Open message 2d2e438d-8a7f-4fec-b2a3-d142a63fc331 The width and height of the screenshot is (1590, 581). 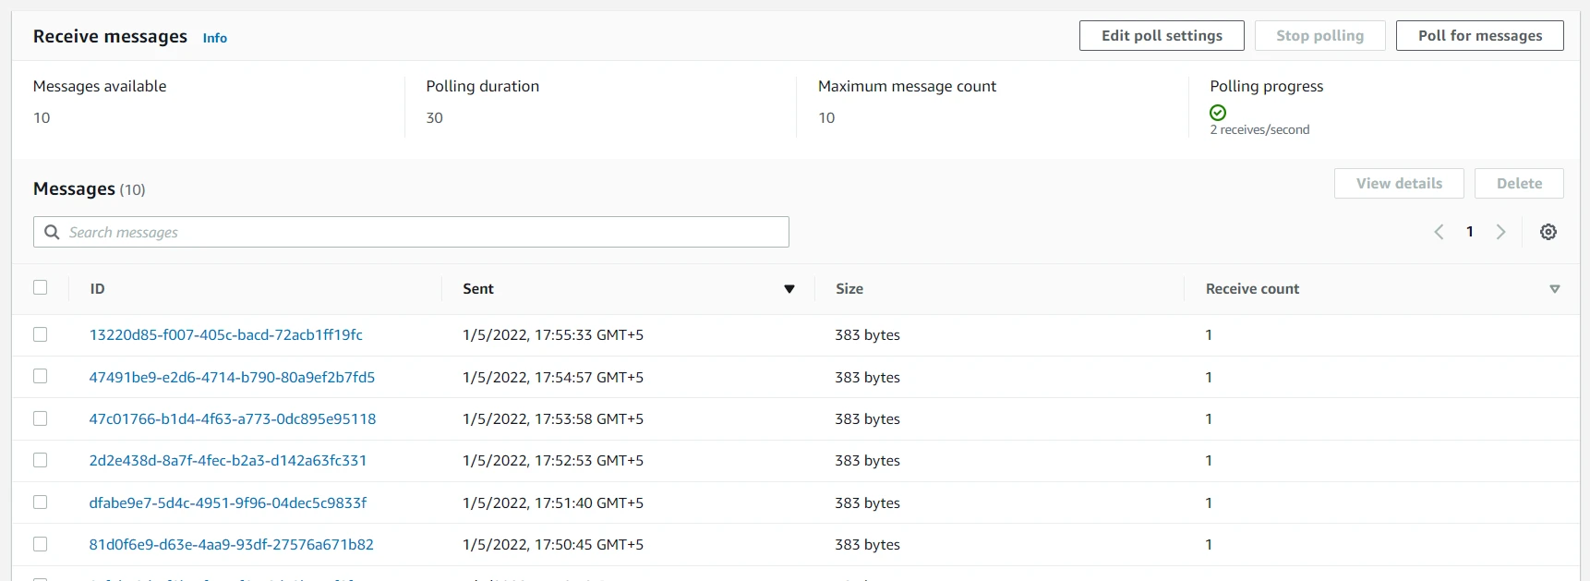tap(228, 460)
